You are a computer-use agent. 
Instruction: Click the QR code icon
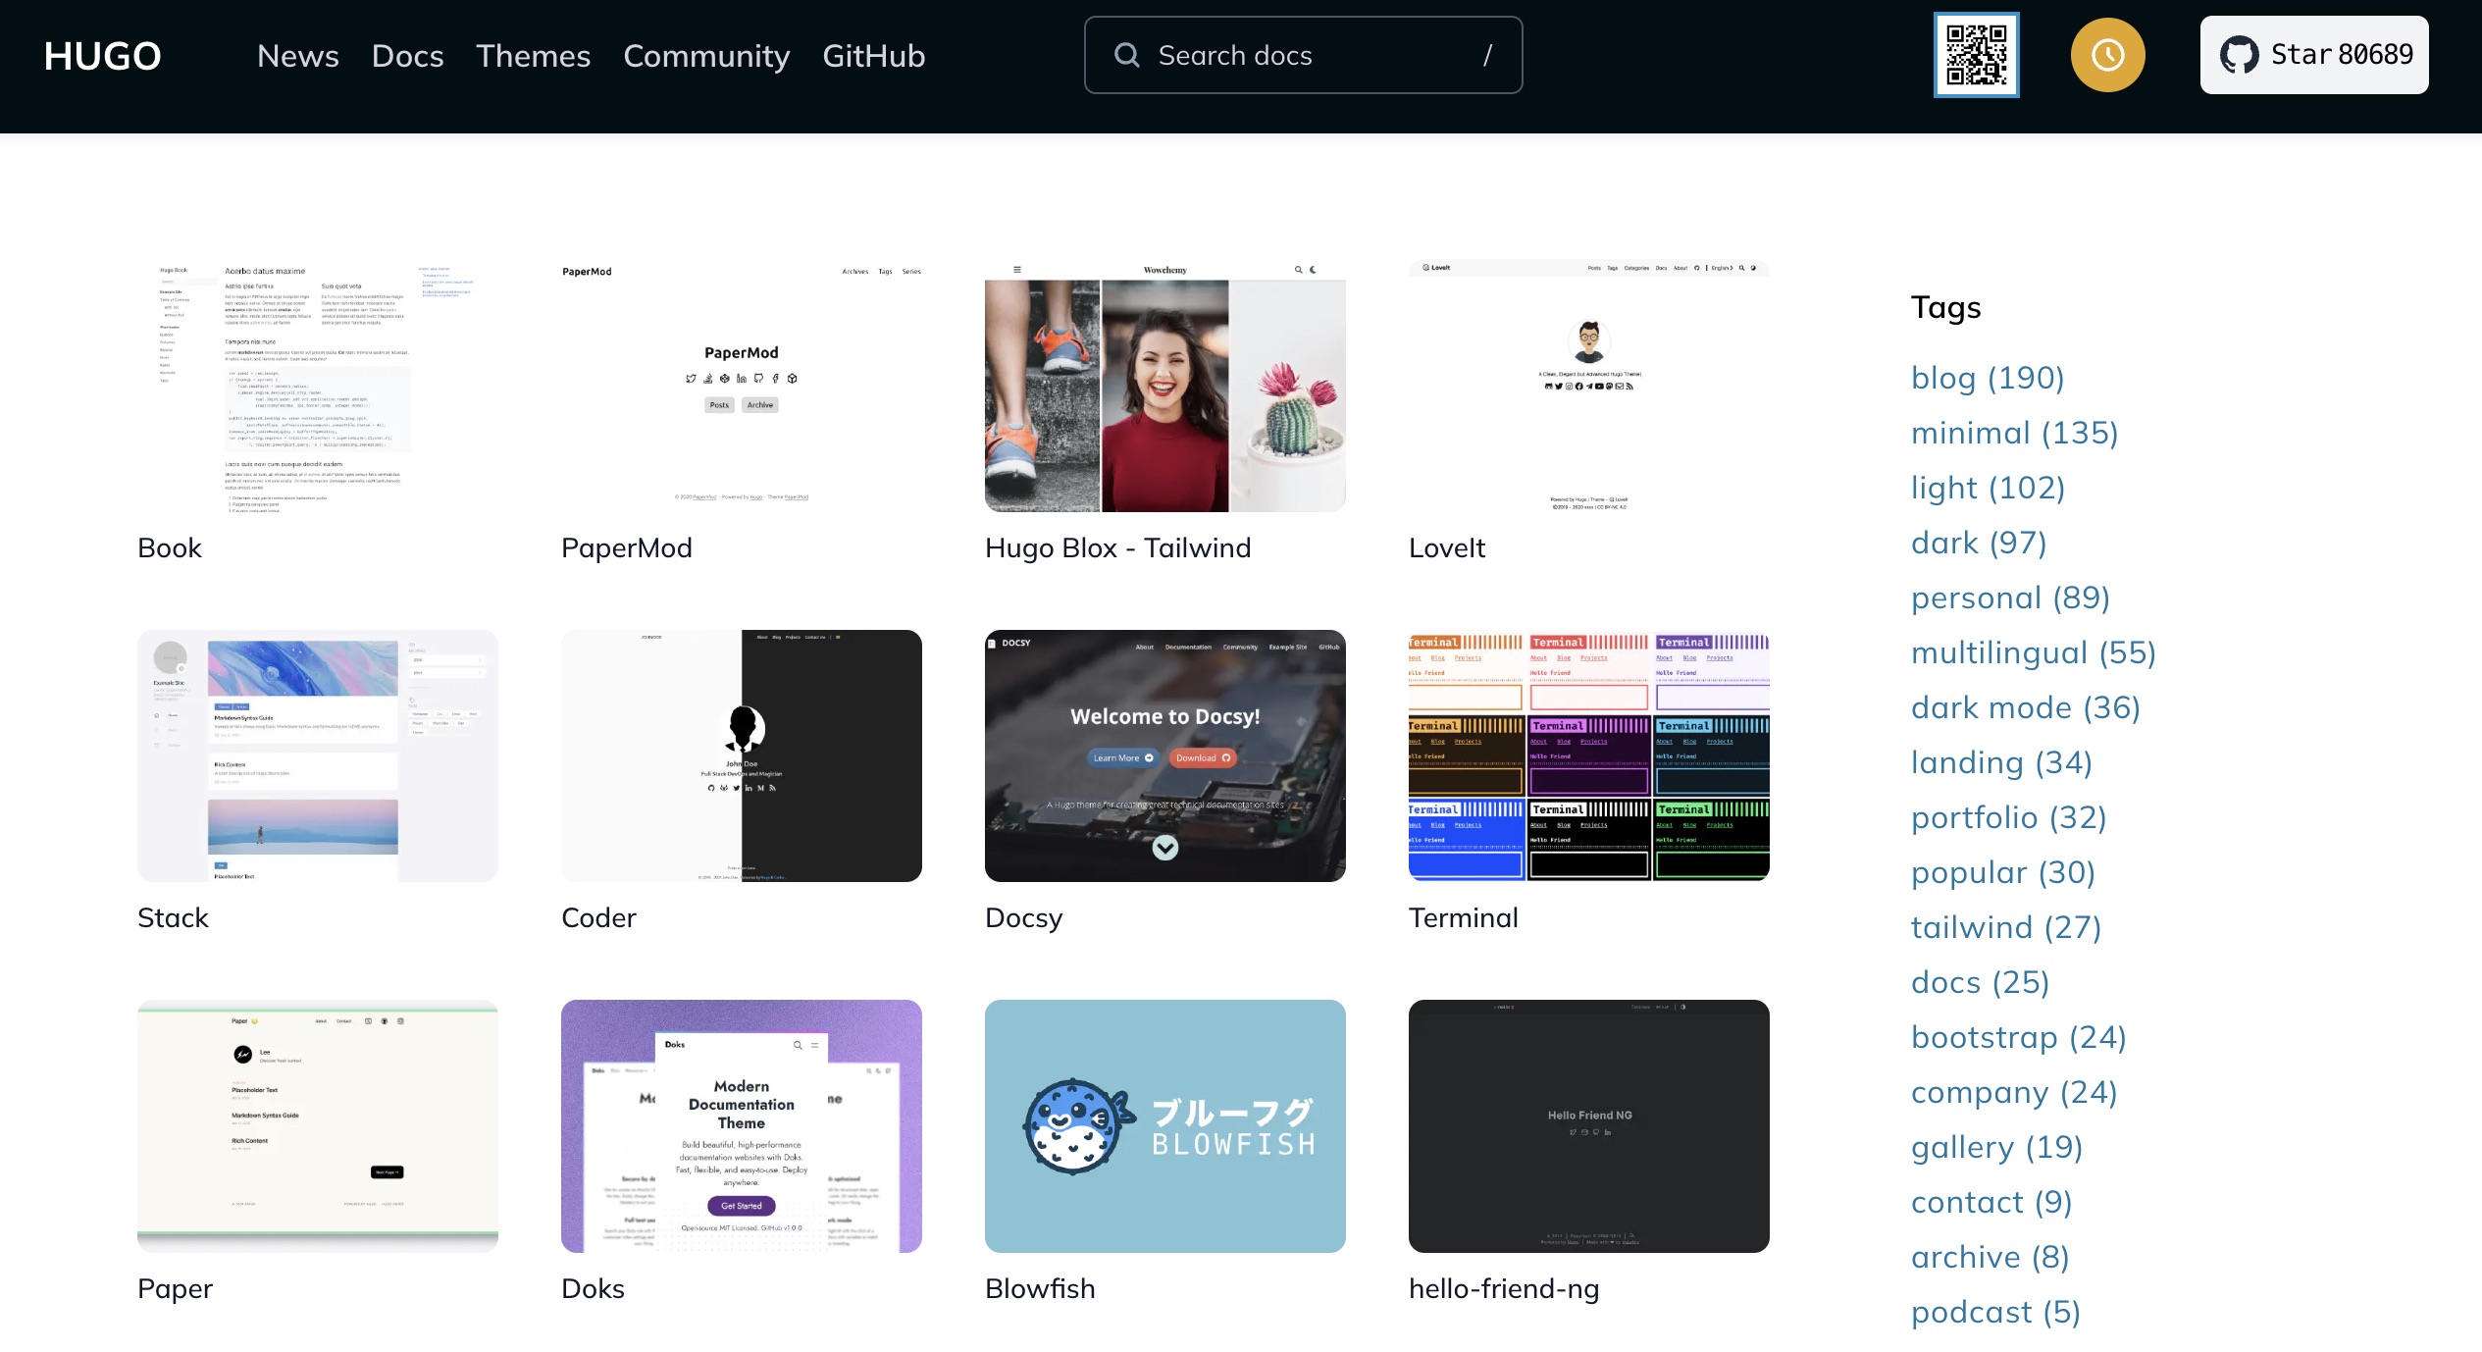coord(1976,55)
